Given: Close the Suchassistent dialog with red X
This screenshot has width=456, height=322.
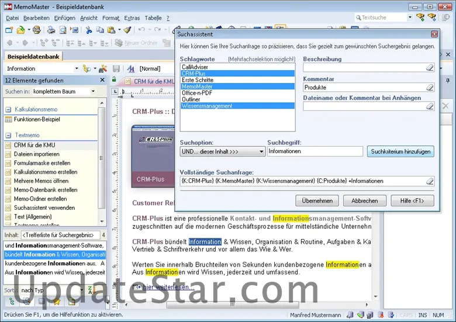Looking at the screenshot, I should coord(434,34).
